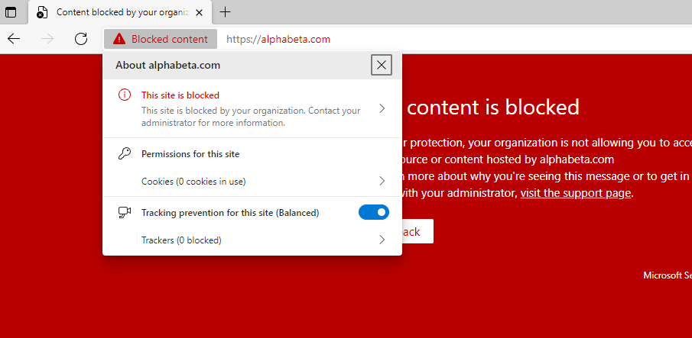Image resolution: width=692 pixels, height=338 pixels.
Task: Expand This site is blocked details chevron
Action: (x=382, y=108)
